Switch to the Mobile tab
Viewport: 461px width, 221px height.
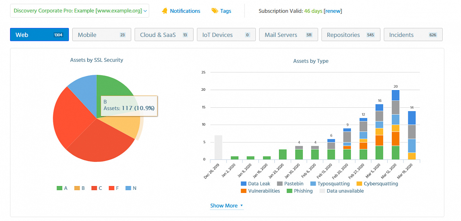tap(101, 35)
